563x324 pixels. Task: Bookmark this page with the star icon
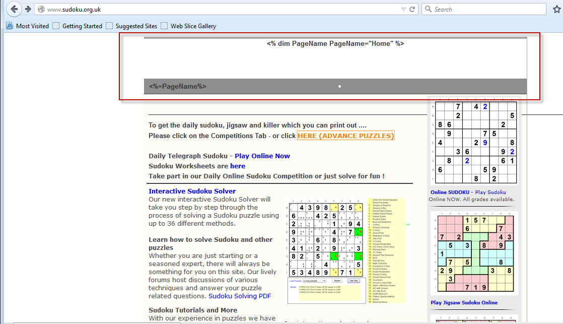coord(556,10)
